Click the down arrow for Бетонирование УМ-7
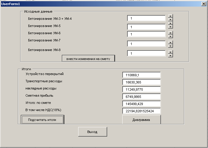208x148 pixels. click(171, 46)
